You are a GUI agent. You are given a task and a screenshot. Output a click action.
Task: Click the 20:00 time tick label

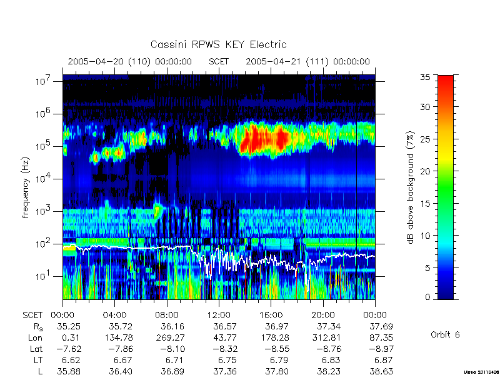pos(323,315)
